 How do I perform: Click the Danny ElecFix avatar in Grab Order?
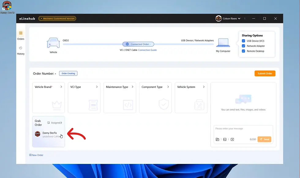(x=37, y=134)
